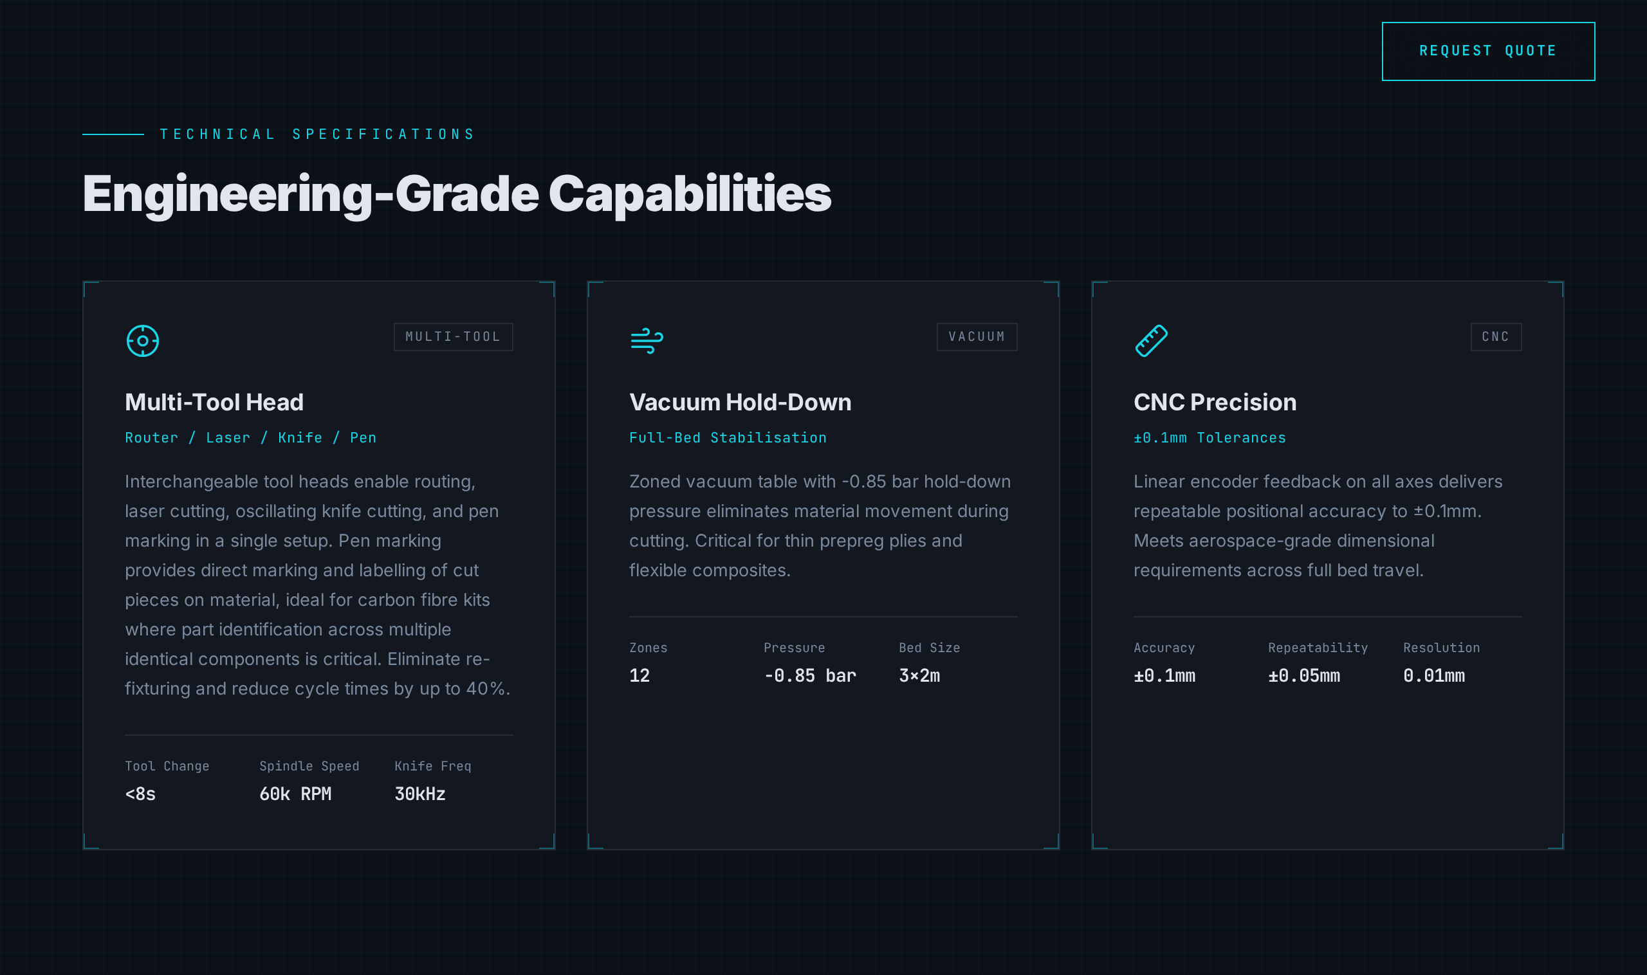Click the '<8s' Tool Change value
The width and height of the screenshot is (1647, 975).
140,794
